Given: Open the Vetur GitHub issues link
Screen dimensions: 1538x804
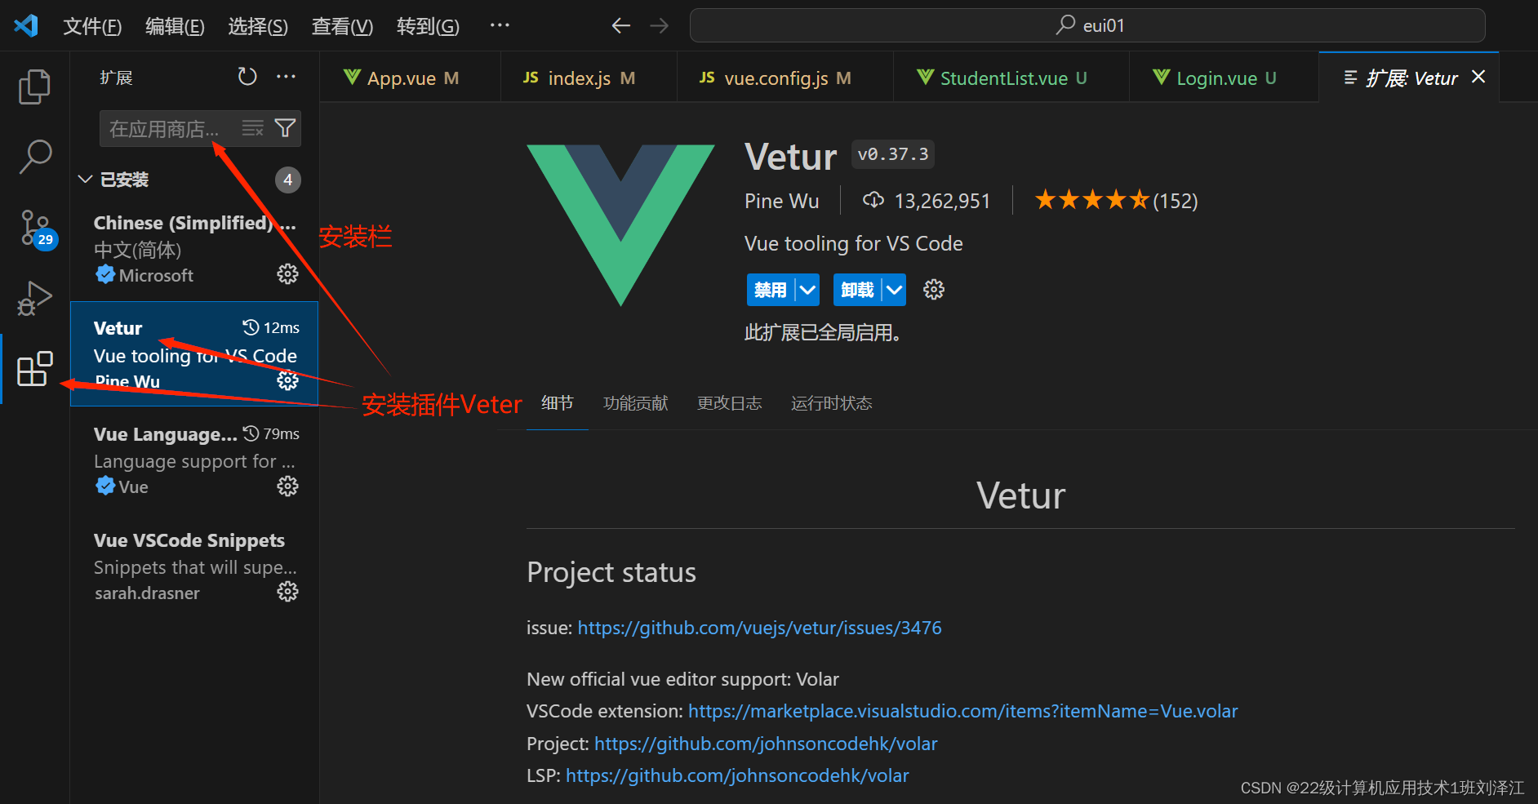Looking at the screenshot, I should (759, 627).
